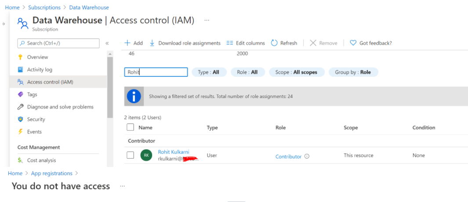
Task: Click the Got feedback heart icon
Action: coord(353,43)
